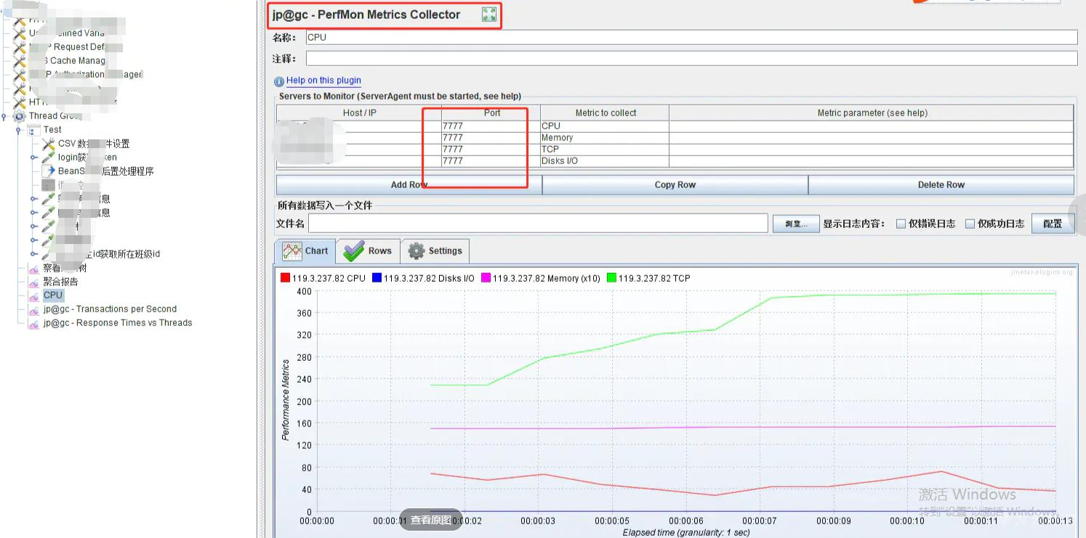
Task: Click the Add Row button
Action: point(409,185)
